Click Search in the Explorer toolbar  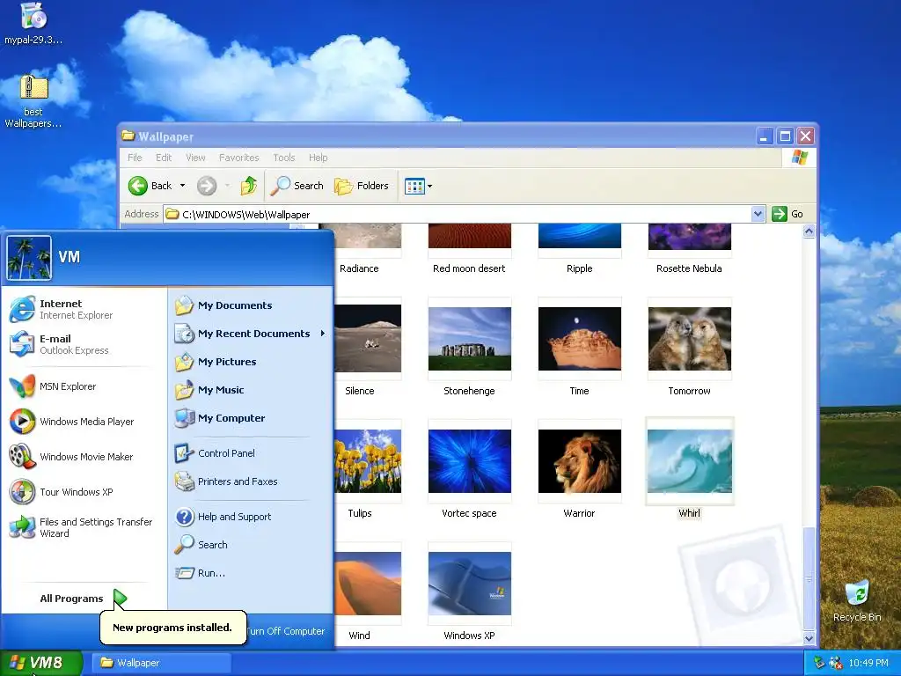click(x=297, y=186)
